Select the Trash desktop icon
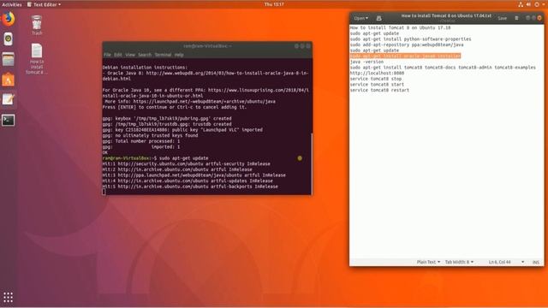Viewport: 548px width, 308px height. pyautogui.click(x=37, y=25)
